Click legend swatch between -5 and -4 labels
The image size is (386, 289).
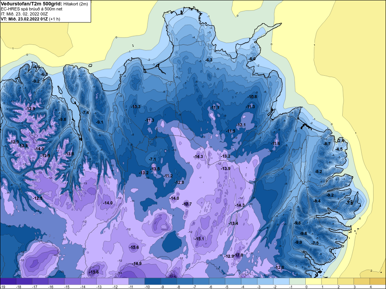(x=233, y=281)
